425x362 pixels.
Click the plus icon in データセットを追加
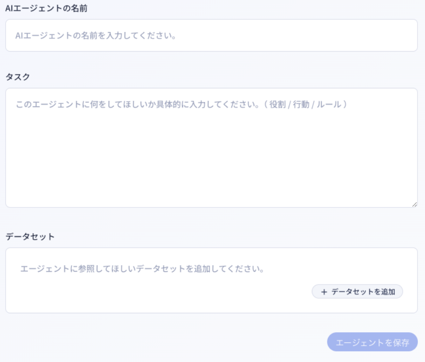click(x=324, y=292)
